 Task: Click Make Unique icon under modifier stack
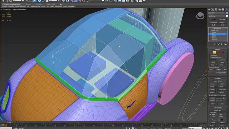[219, 44]
